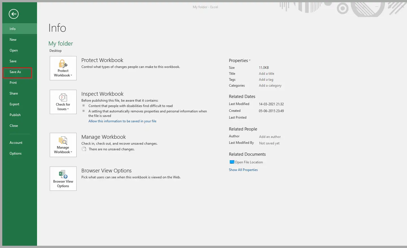
Task: Click the Open File Location folder icon
Action: (232, 162)
